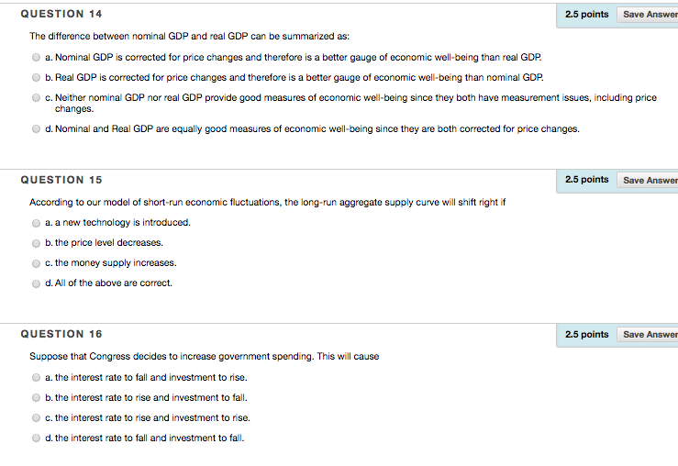678x466 pixels.
Task: Click the 2.5 points label of Question 15
Action: pos(587,180)
